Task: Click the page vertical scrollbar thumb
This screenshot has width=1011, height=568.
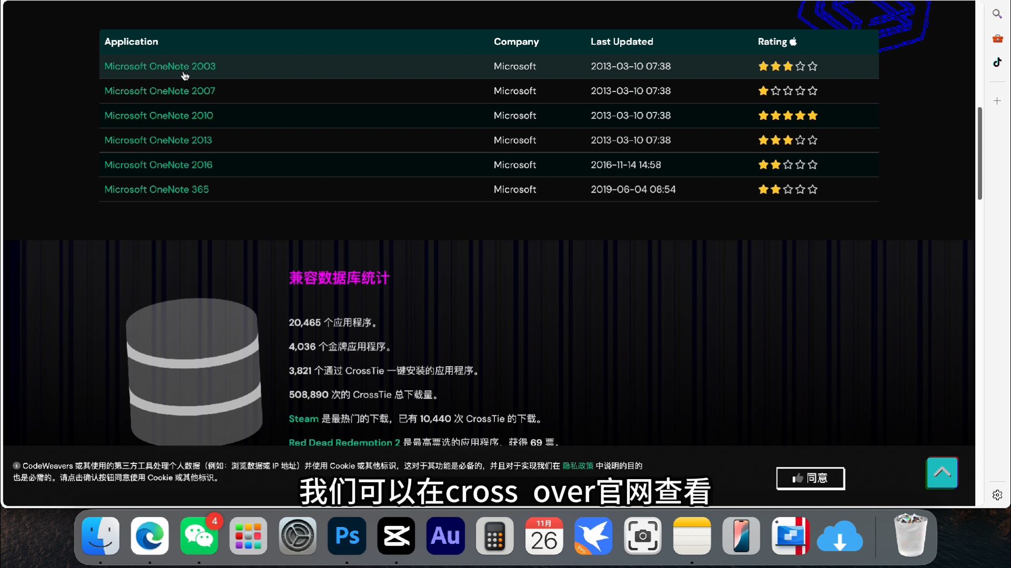Action: click(979, 154)
